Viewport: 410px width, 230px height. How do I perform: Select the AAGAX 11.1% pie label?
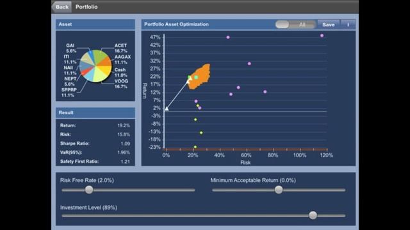click(122, 59)
